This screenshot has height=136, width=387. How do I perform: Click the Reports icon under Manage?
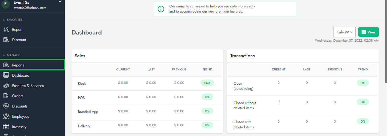(x=6, y=65)
